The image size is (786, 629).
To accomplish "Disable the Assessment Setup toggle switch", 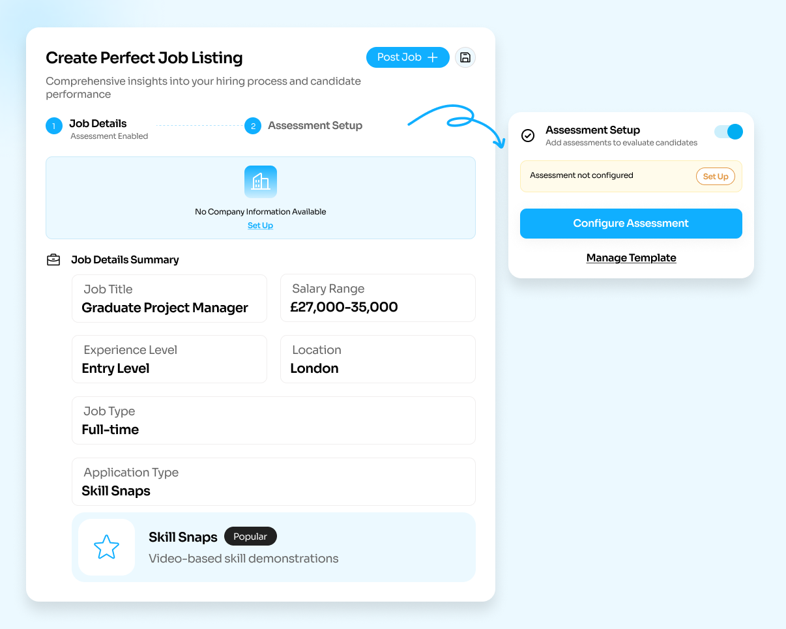I will coord(728,132).
